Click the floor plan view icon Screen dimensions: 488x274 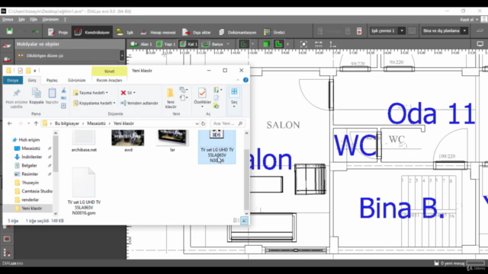[278, 44]
